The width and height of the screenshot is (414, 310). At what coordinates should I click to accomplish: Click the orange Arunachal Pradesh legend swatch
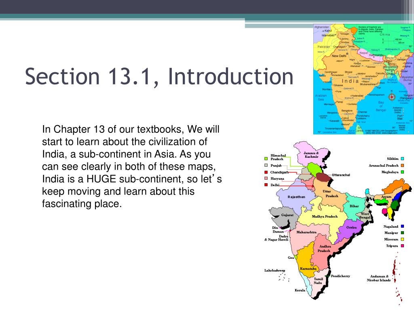point(402,165)
